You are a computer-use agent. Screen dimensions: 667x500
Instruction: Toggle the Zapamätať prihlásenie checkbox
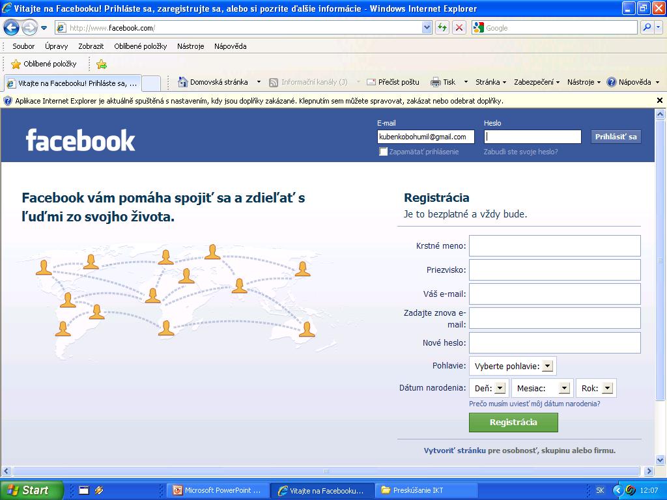click(x=383, y=152)
